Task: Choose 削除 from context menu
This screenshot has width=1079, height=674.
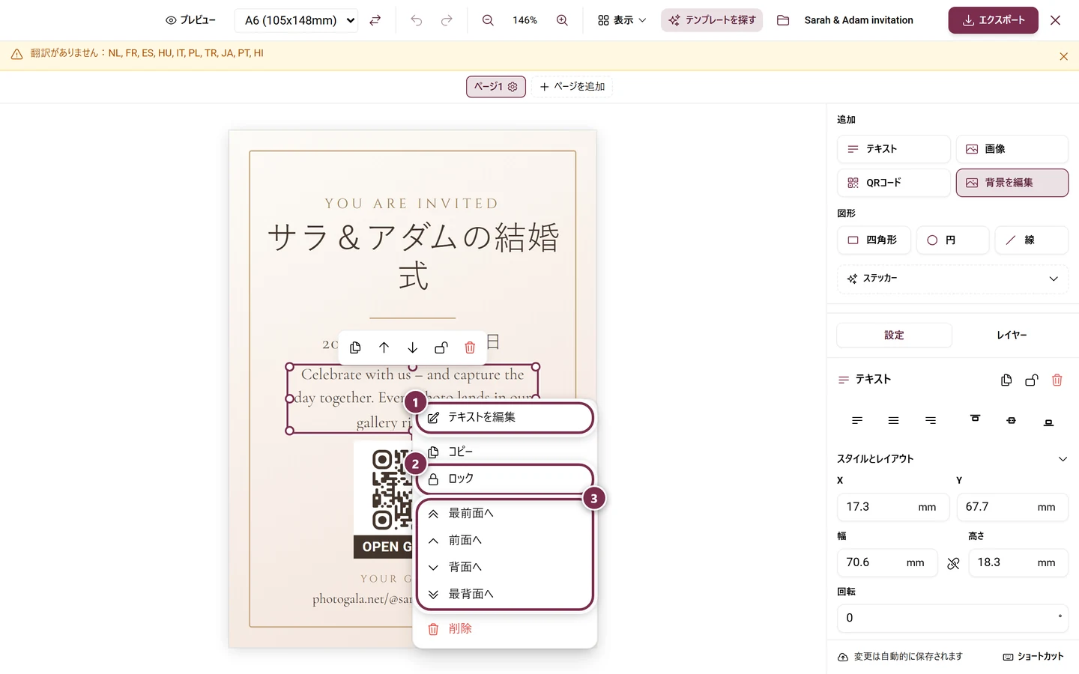Action: pos(505,629)
